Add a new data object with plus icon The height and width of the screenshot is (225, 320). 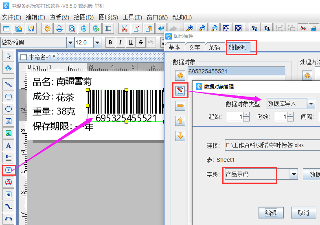pyautogui.click(x=180, y=75)
